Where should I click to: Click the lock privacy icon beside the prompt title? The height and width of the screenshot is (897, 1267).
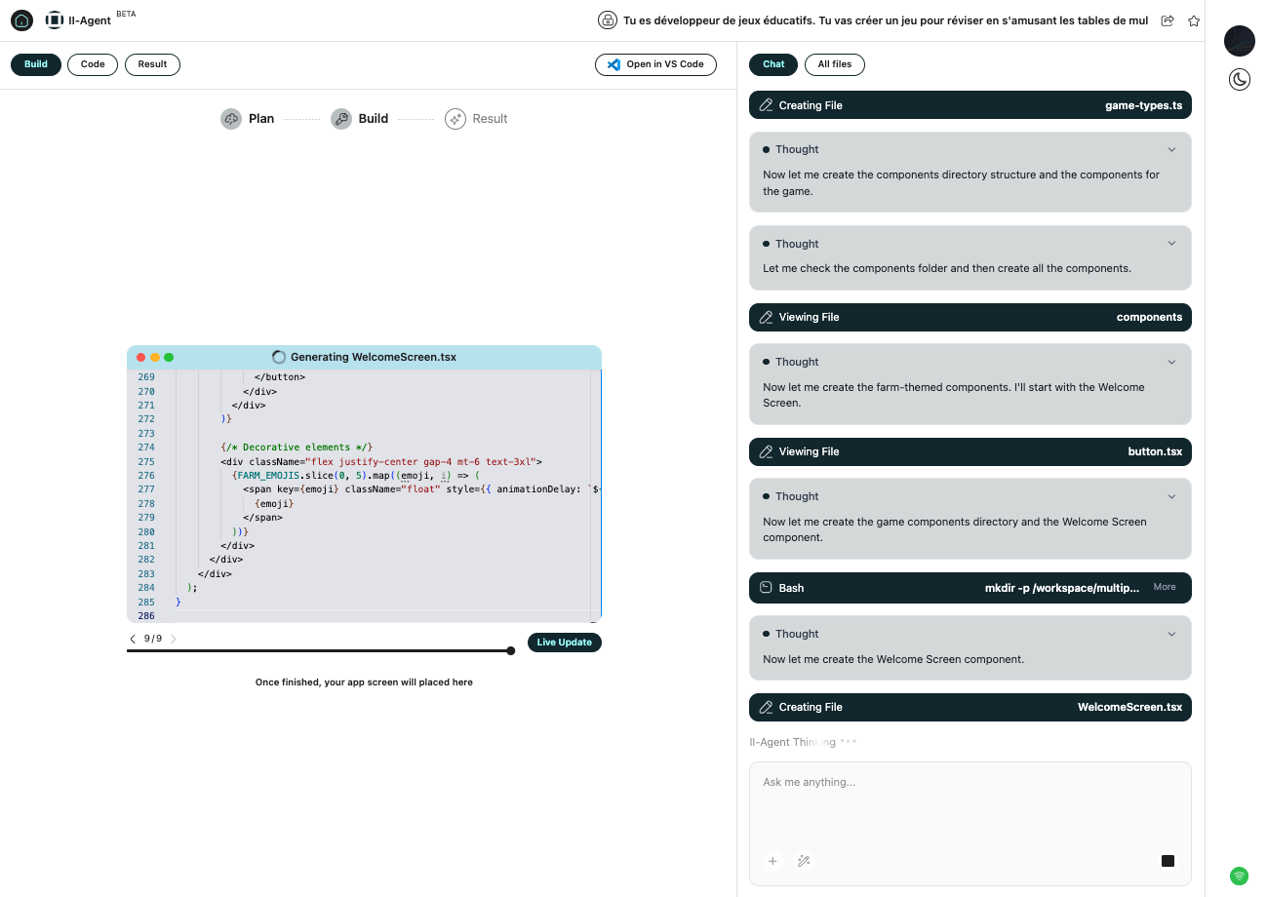[x=608, y=20]
